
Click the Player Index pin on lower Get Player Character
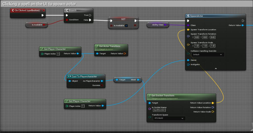[x=67, y=106]
